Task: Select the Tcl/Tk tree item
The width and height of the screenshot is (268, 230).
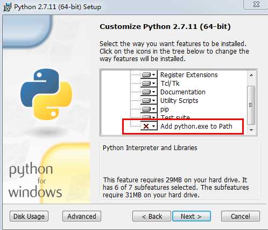Action: click(x=170, y=84)
